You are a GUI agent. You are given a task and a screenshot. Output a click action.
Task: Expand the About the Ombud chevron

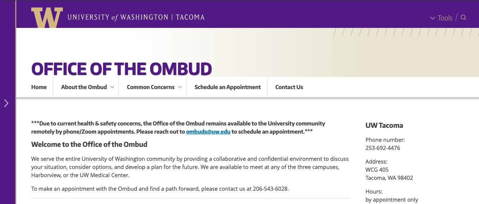point(112,87)
